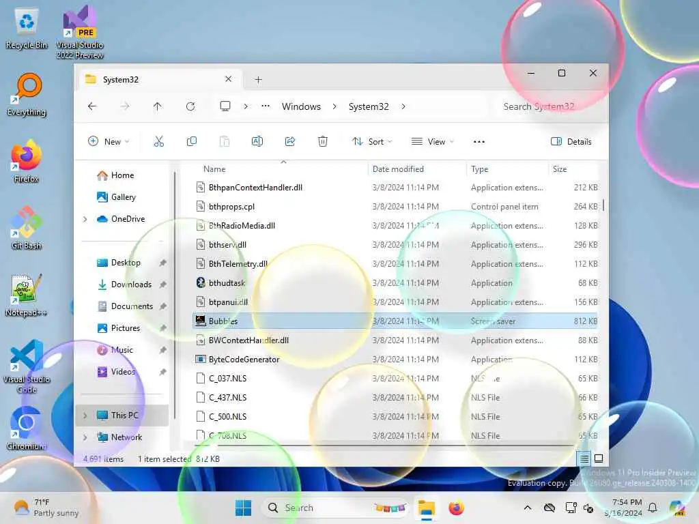Expand the Network tree node

pos(85,437)
